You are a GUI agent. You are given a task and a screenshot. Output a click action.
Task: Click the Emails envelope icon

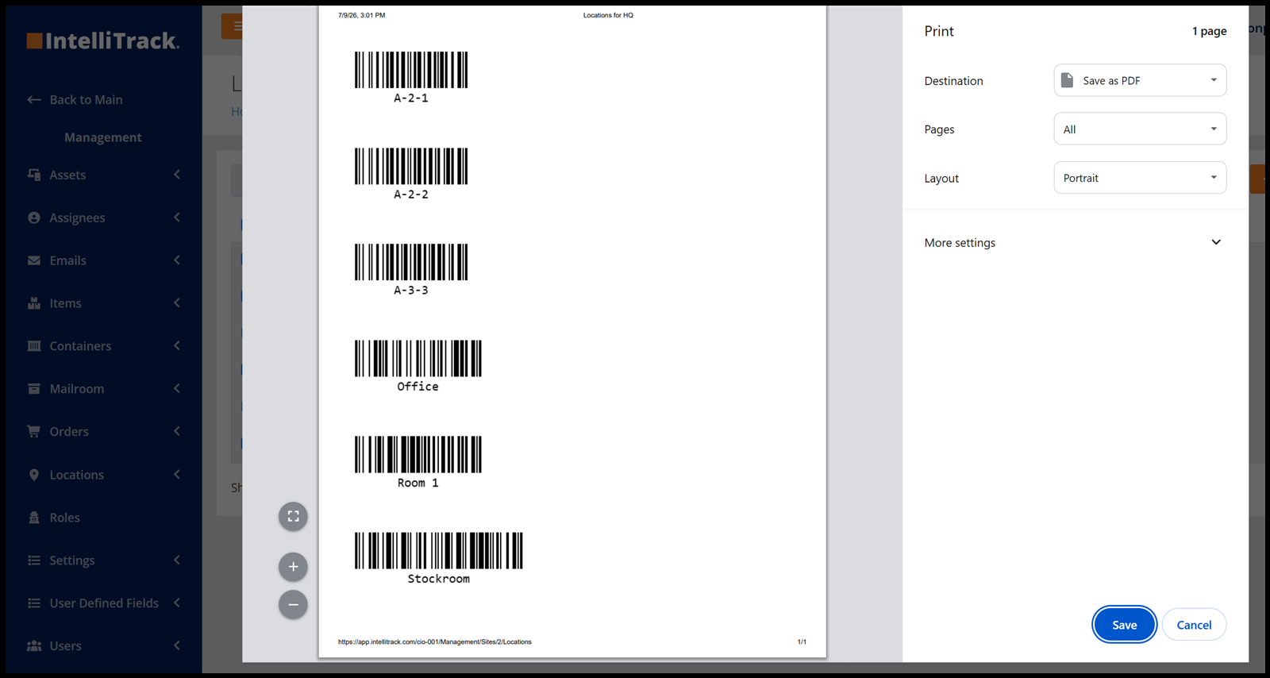tap(34, 260)
